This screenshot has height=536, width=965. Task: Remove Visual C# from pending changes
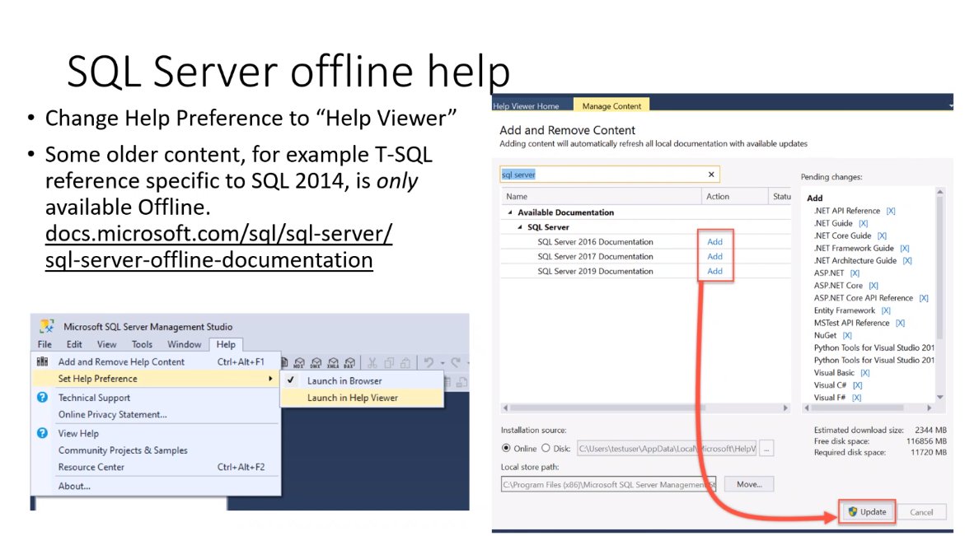857,385
